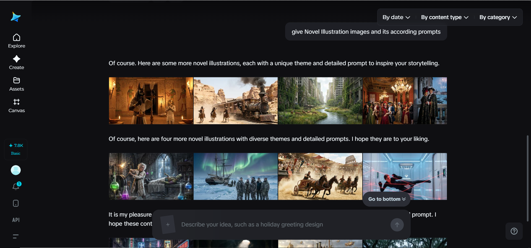531x248 pixels.
Task: Open the masquerade ballroom illustration
Action: click(x=405, y=101)
